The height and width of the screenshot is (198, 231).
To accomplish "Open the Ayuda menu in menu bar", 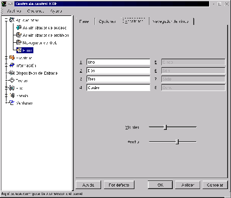I will [56, 11].
